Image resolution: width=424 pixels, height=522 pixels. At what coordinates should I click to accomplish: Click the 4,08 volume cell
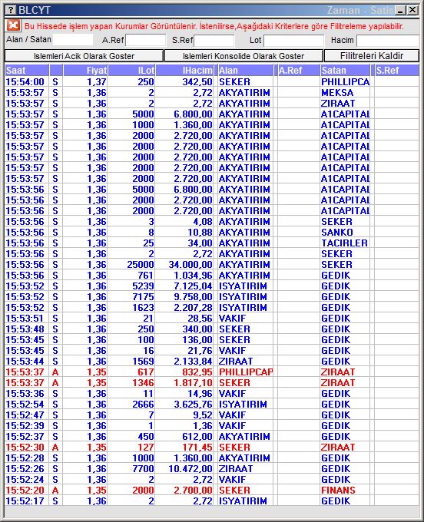pos(184,222)
